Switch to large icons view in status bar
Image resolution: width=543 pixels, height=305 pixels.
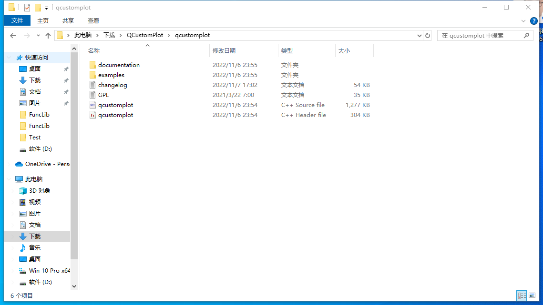coord(532,296)
